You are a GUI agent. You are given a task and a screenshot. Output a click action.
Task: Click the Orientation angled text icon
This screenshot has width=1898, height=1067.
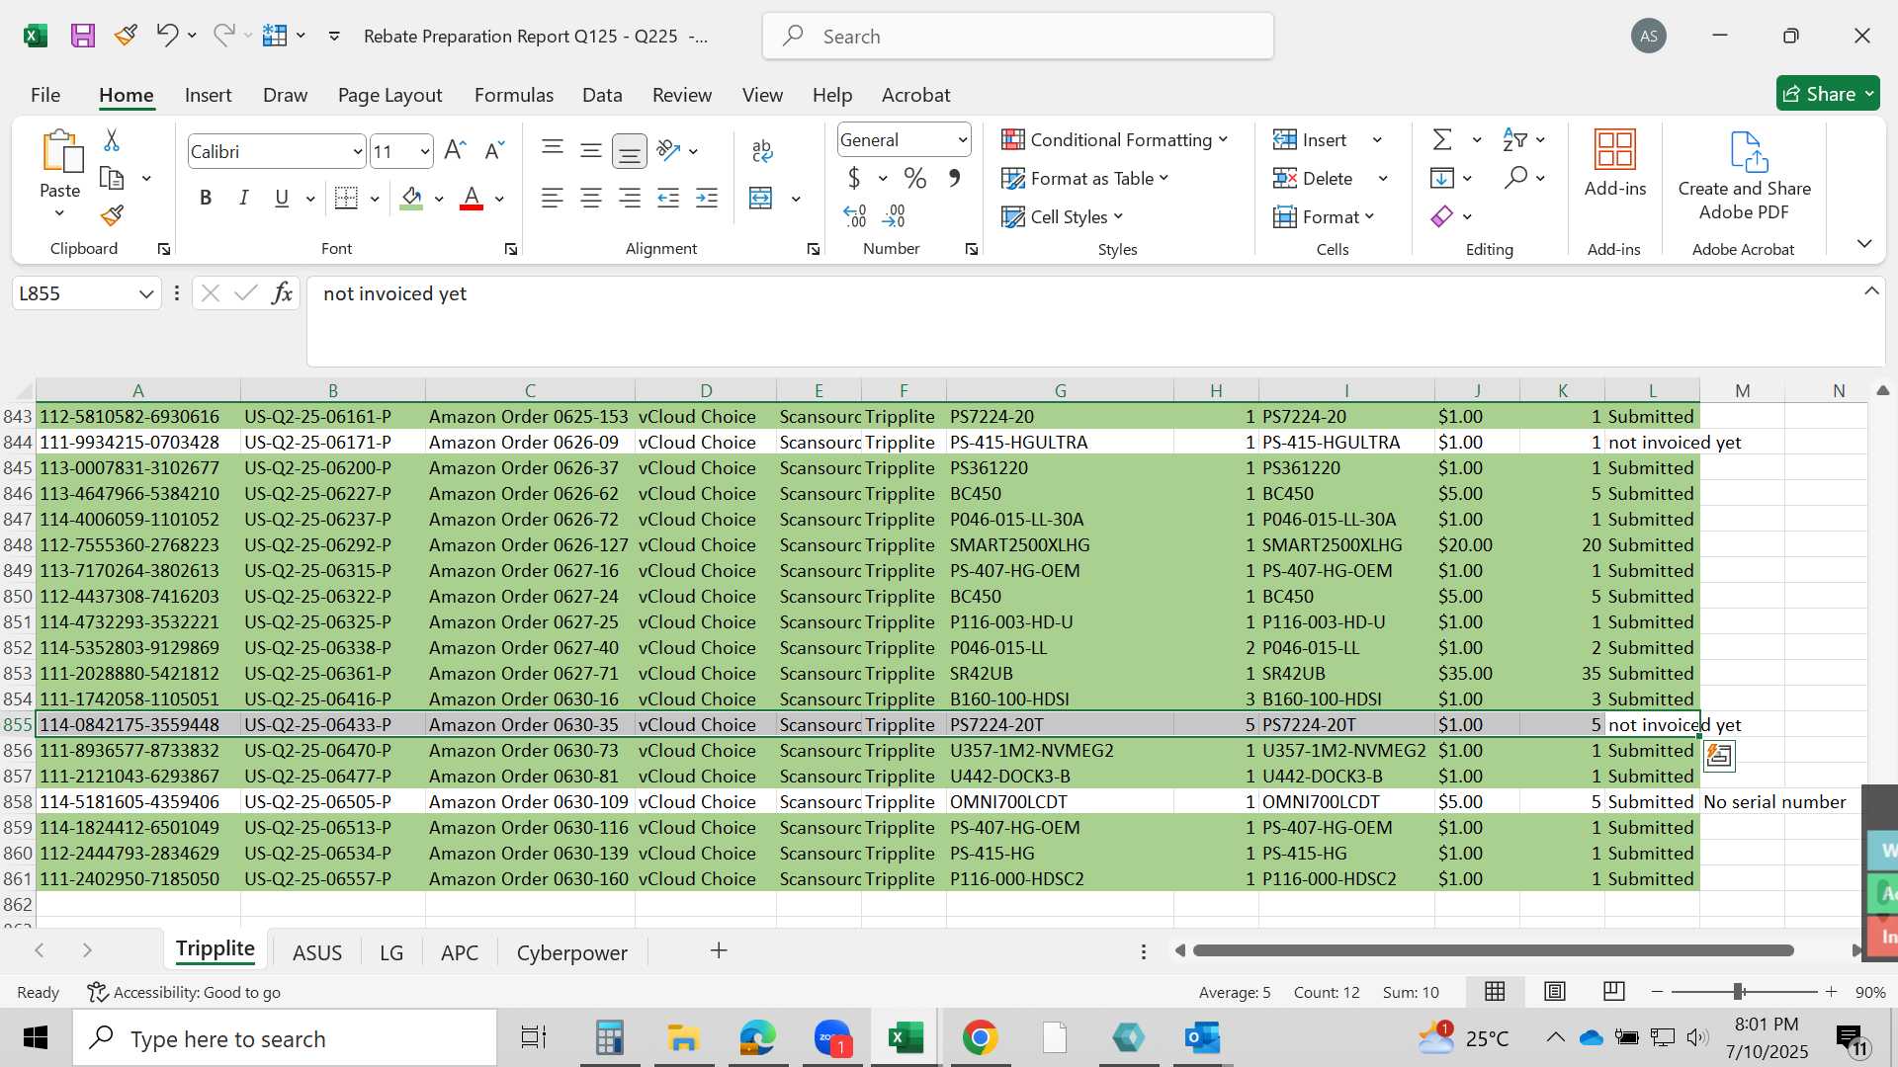click(669, 150)
